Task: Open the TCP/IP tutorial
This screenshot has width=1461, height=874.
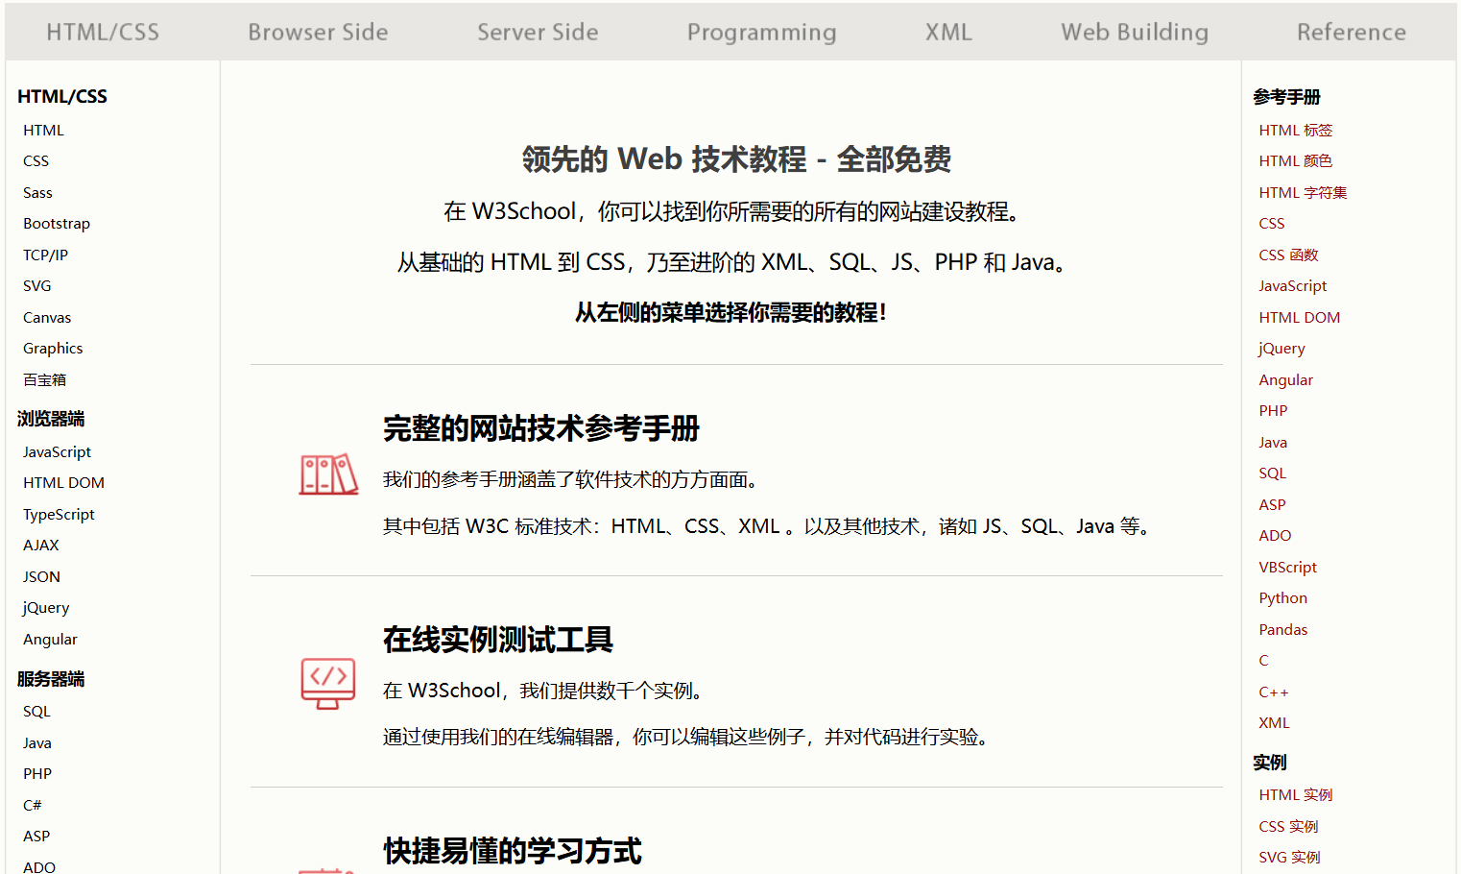Action: [x=45, y=255]
